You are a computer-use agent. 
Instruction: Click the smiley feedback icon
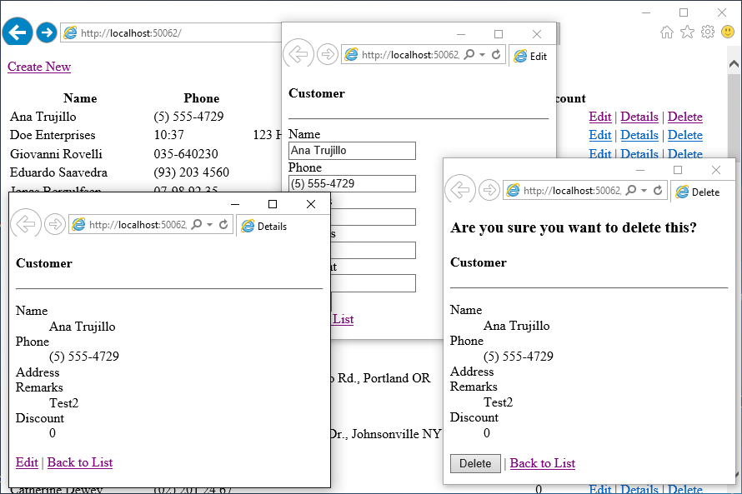[728, 32]
